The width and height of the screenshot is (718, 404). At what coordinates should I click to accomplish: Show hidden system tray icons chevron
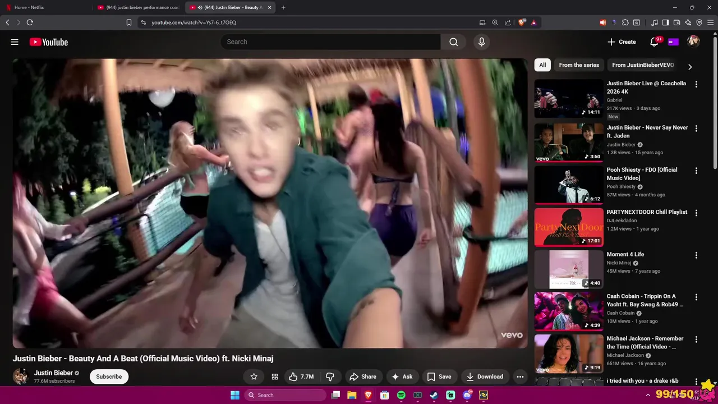click(647, 395)
